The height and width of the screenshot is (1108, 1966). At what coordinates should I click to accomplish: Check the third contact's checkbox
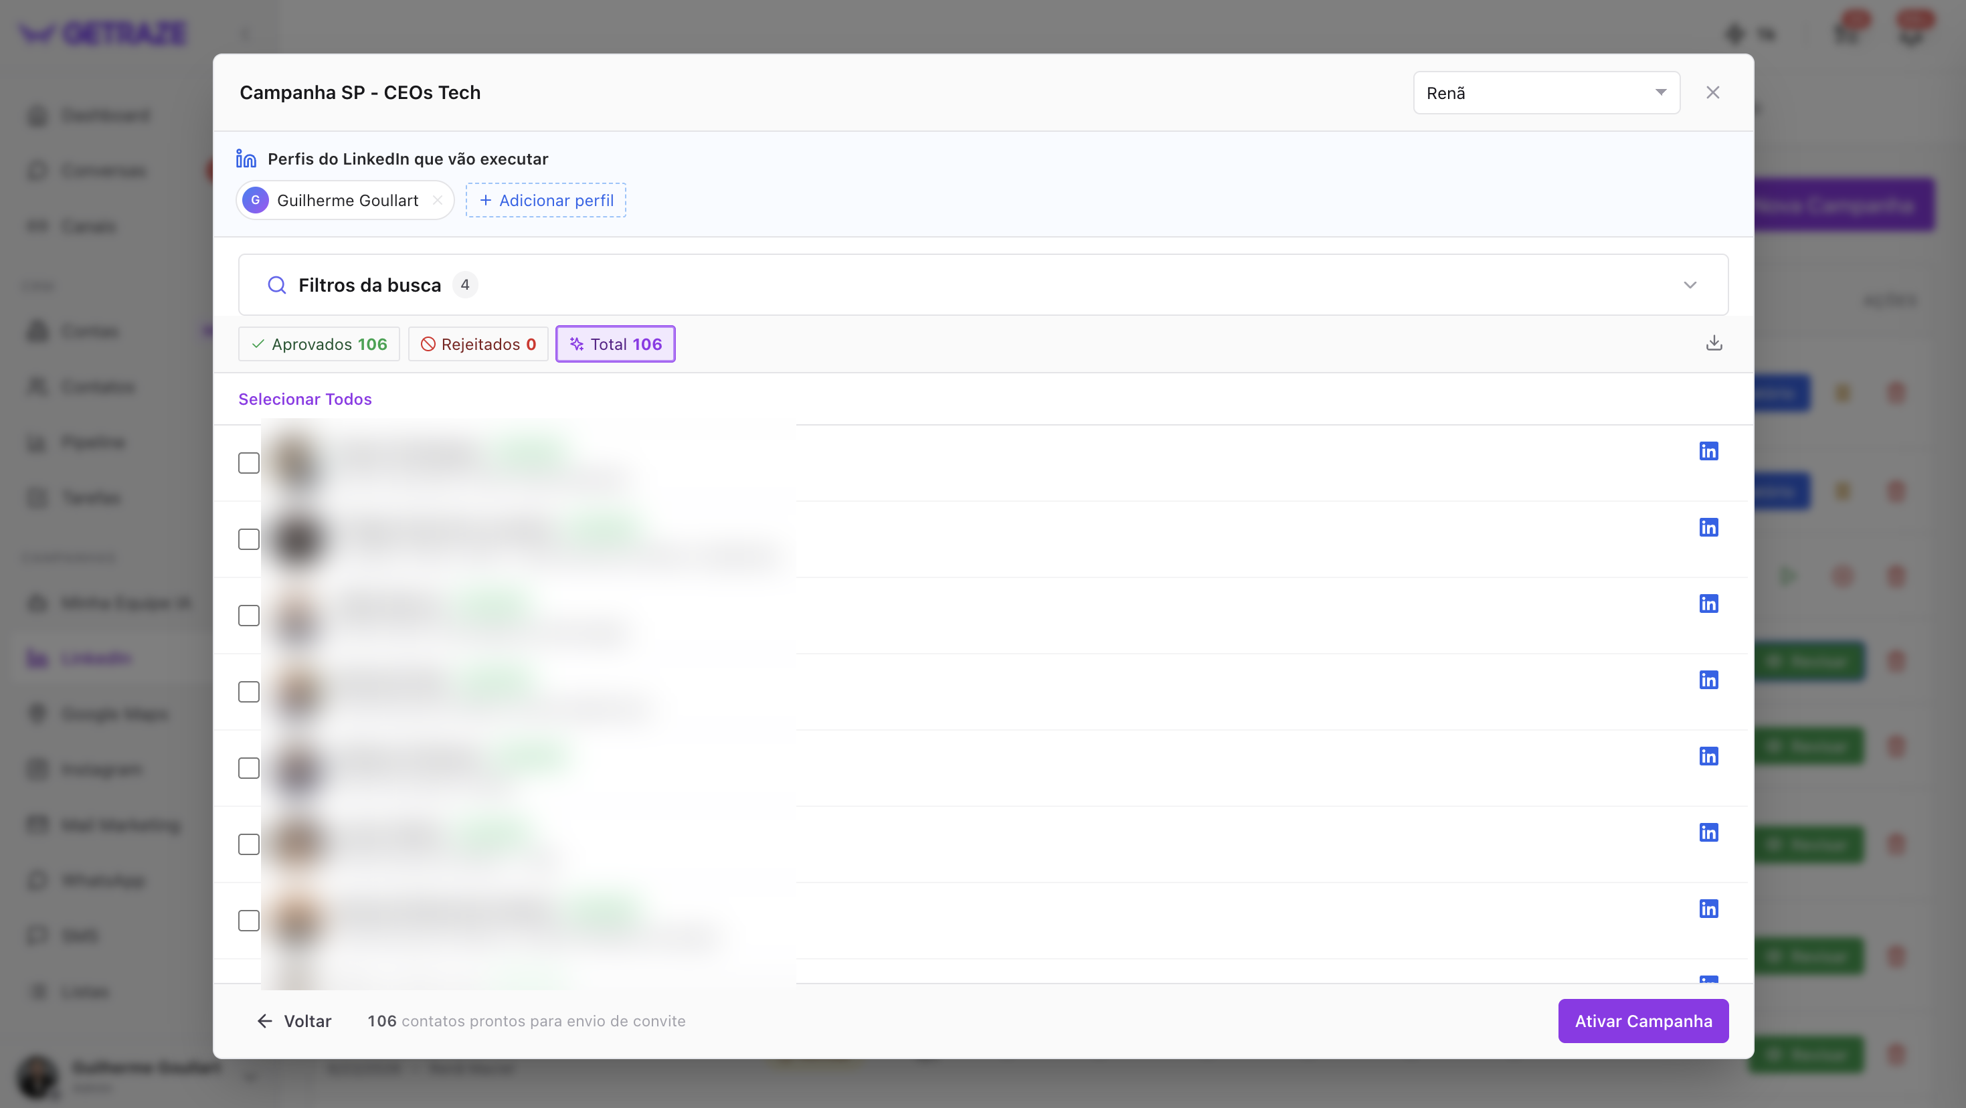pyautogui.click(x=249, y=616)
